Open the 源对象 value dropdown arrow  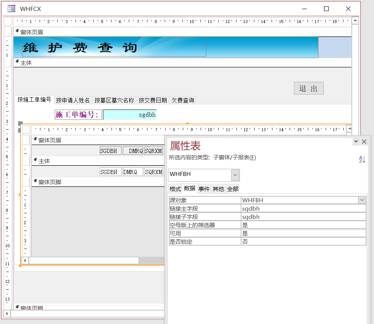coord(362,200)
